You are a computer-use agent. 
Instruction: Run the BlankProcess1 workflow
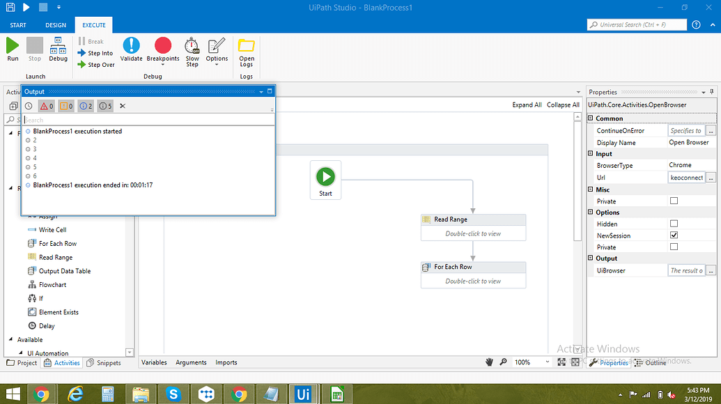tap(12, 47)
